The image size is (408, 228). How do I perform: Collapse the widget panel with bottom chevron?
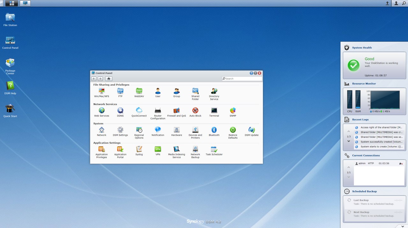pos(403,226)
